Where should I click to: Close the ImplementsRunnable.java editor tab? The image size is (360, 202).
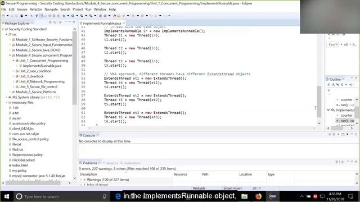click(124, 23)
